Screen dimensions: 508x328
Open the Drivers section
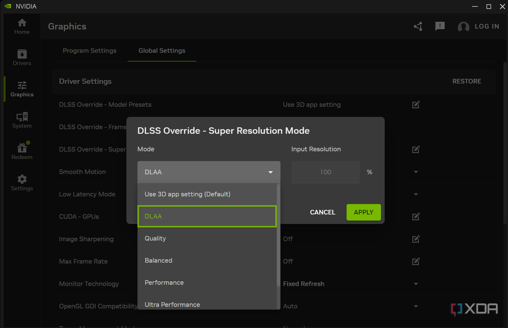[22, 58]
